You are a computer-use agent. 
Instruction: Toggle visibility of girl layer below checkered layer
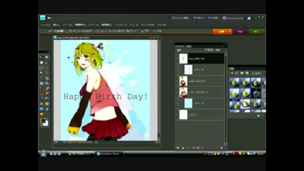pos(177,81)
